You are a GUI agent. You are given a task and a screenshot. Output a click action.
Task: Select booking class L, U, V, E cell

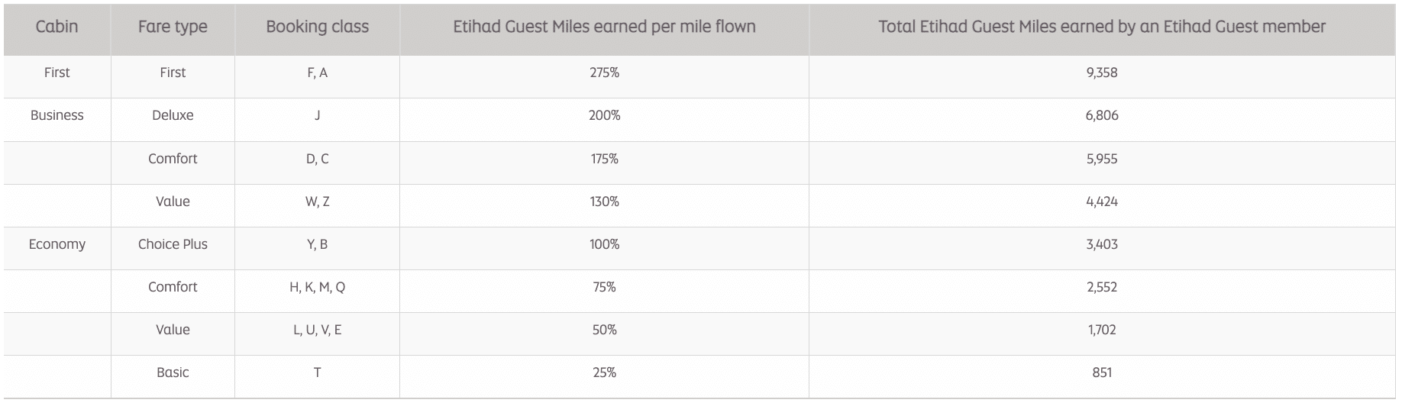[x=317, y=330]
